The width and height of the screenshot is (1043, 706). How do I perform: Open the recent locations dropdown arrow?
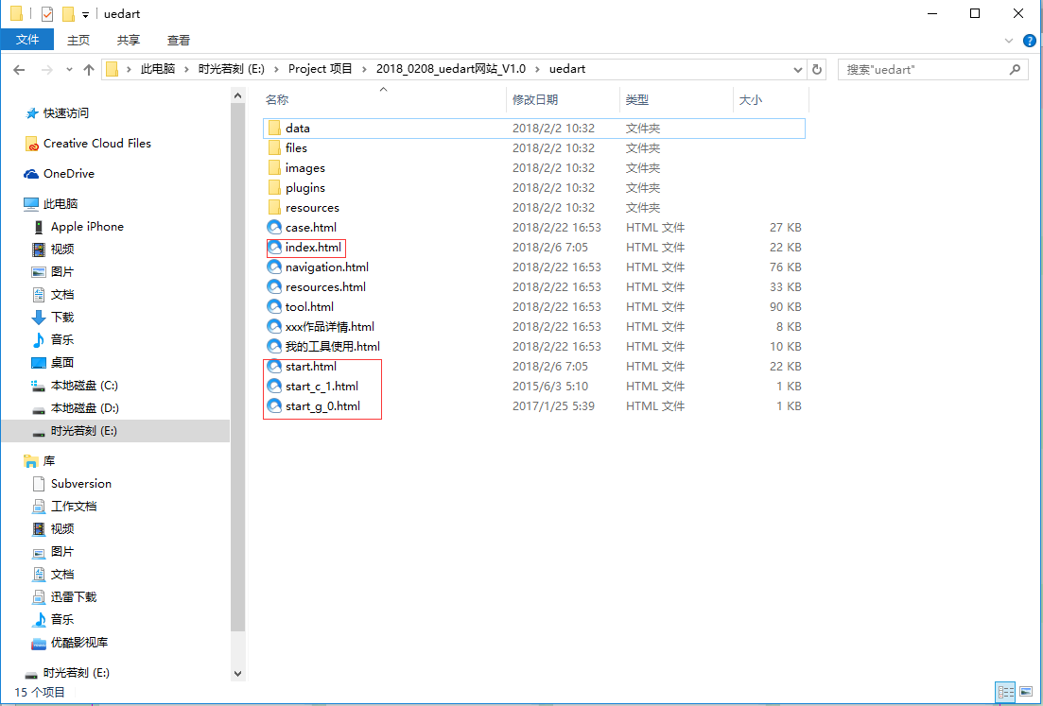point(69,70)
